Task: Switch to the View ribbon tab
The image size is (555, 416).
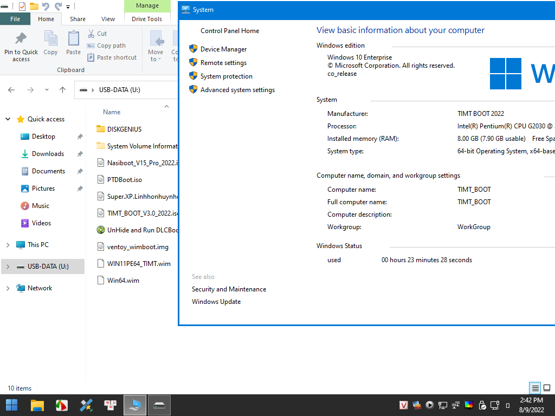Action: click(108, 19)
